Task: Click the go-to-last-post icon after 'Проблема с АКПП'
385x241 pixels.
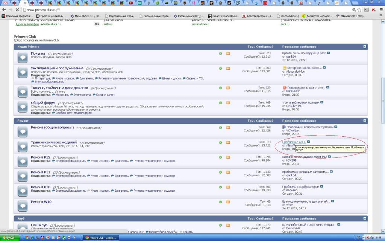Action: (x=309, y=142)
